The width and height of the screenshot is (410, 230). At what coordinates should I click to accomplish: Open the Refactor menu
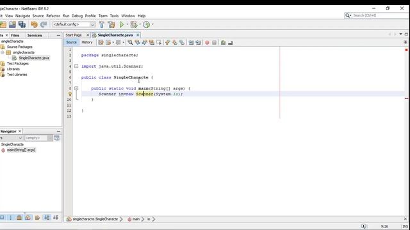pos(53,16)
